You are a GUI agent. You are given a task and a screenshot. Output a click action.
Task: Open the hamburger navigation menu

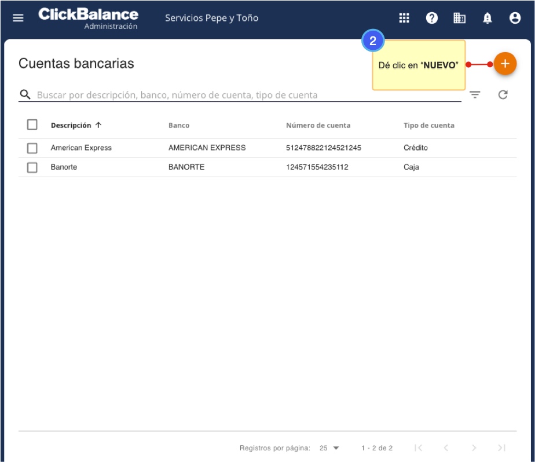click(19, 18)
